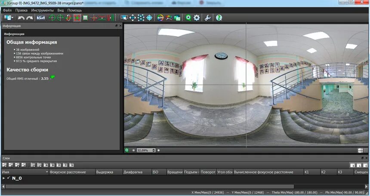Viewport: 370px width, 196px height.
Task: Select the red crosshair center point tool
Action: coord(94,18)
